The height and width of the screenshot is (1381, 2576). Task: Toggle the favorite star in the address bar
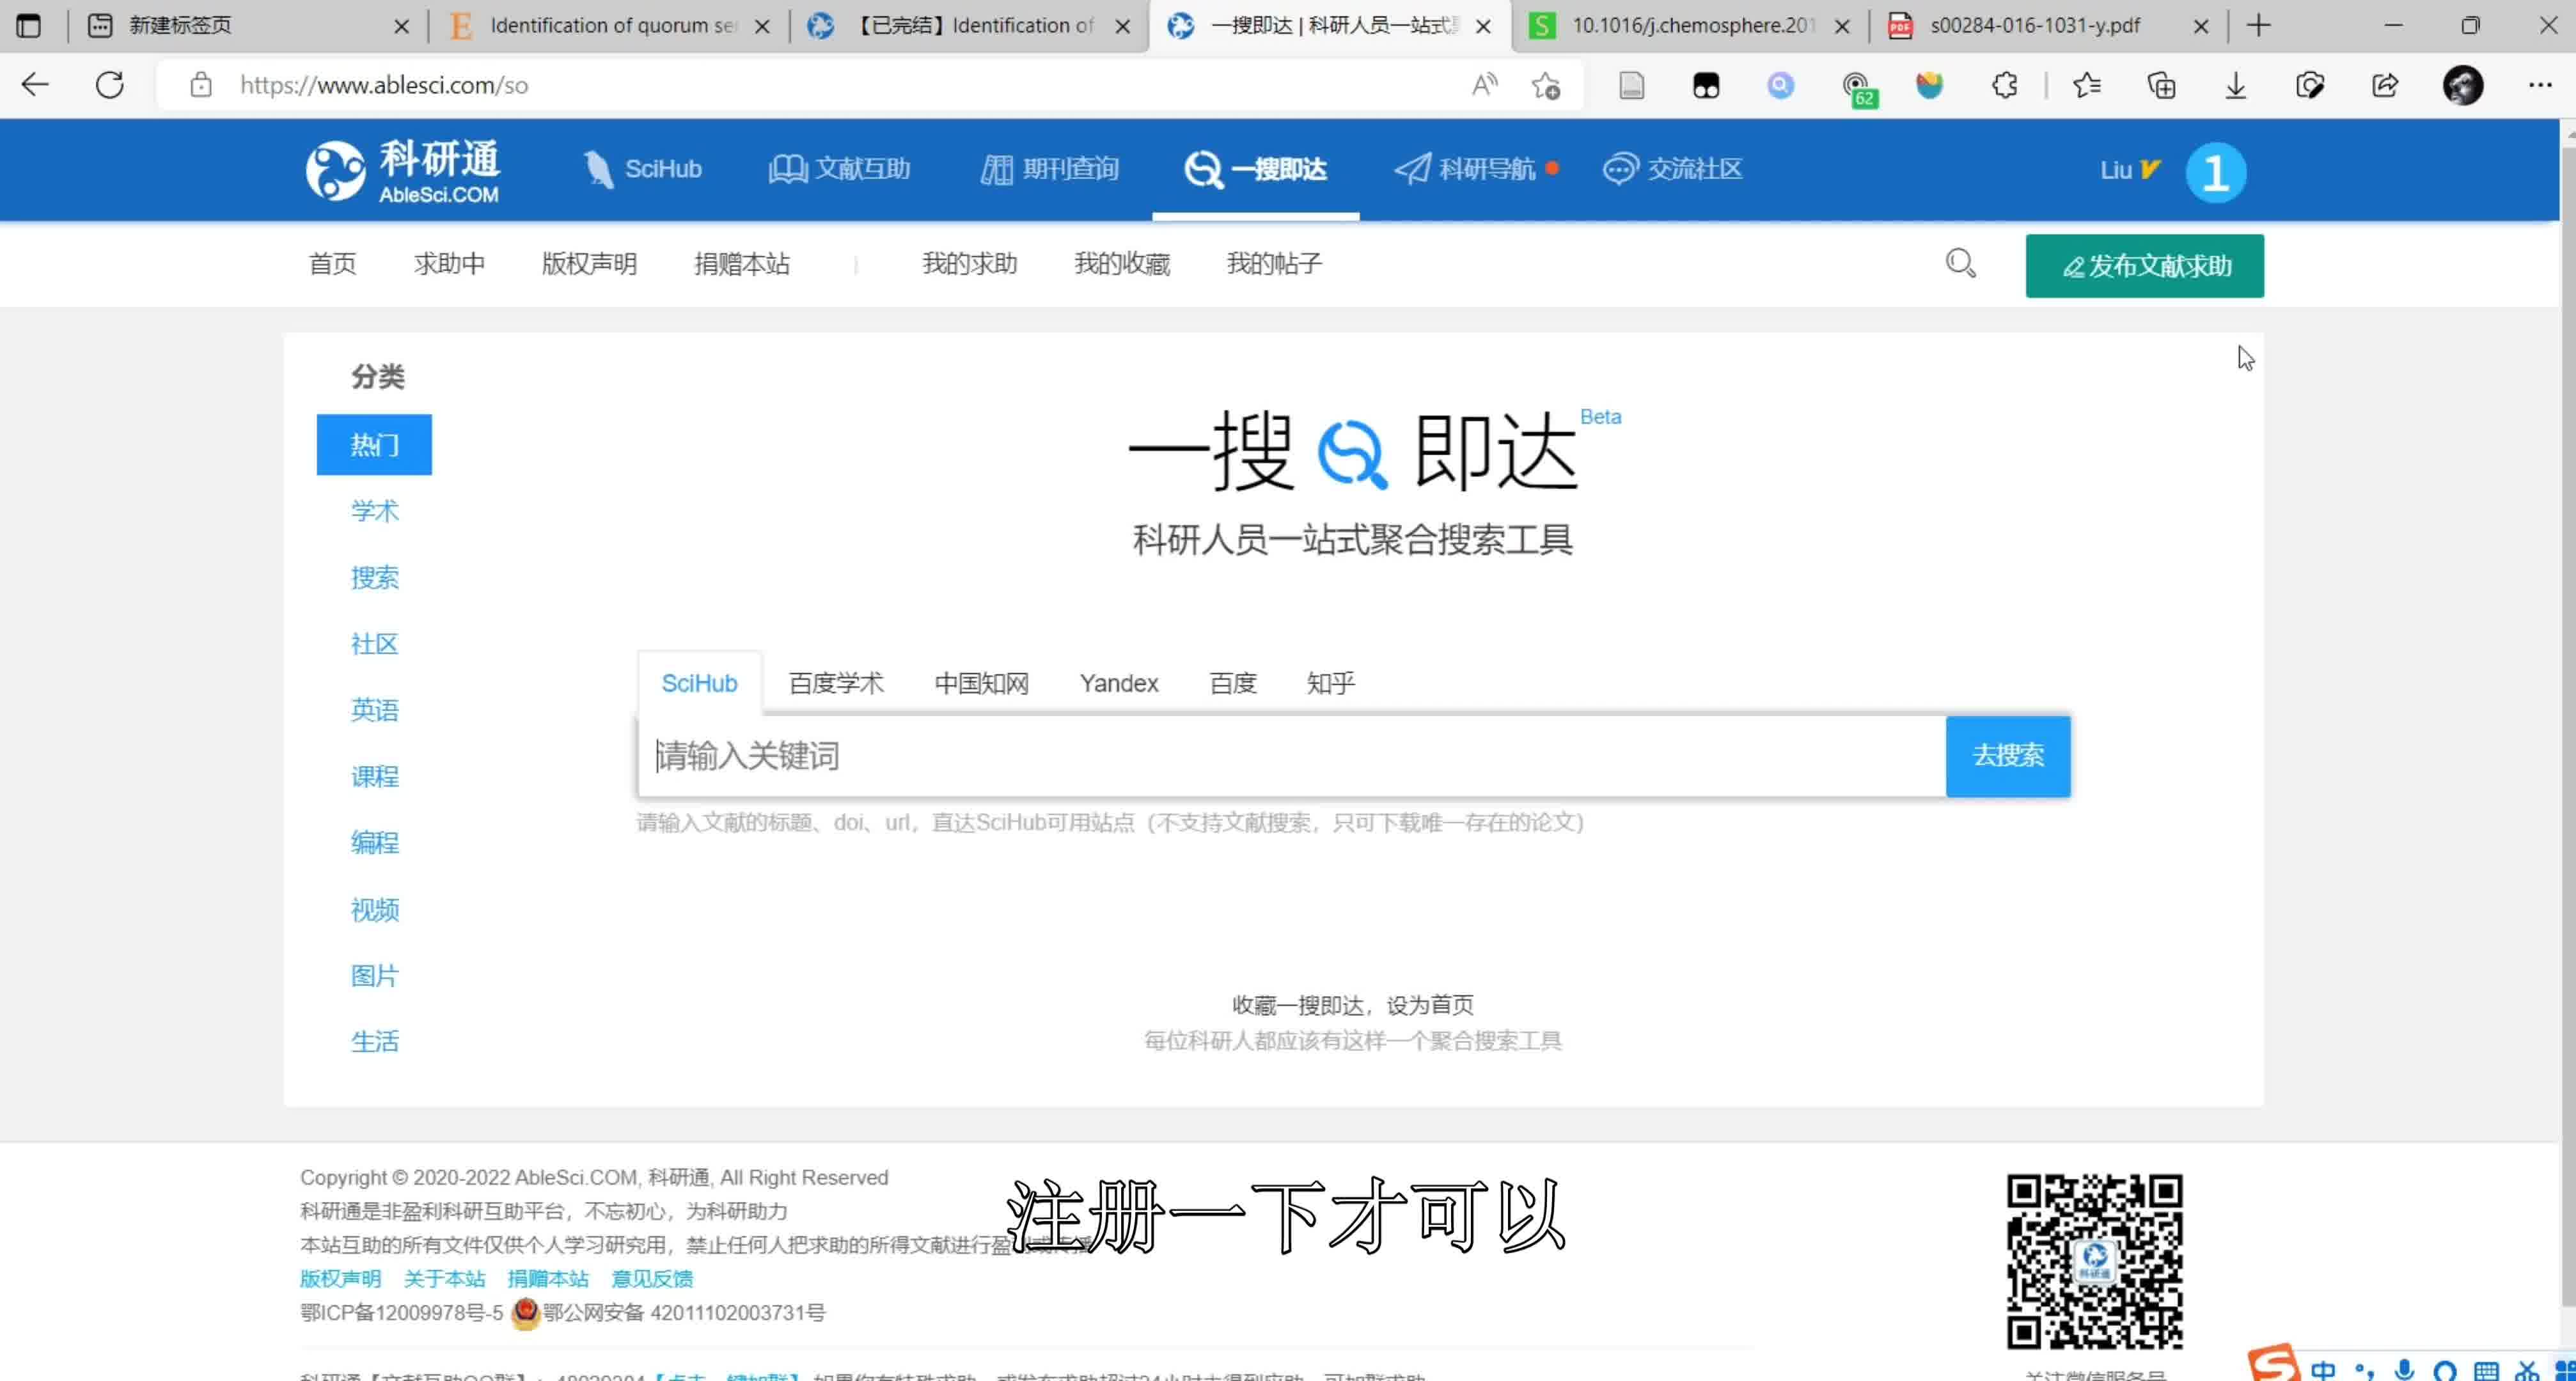(1546, 85)
